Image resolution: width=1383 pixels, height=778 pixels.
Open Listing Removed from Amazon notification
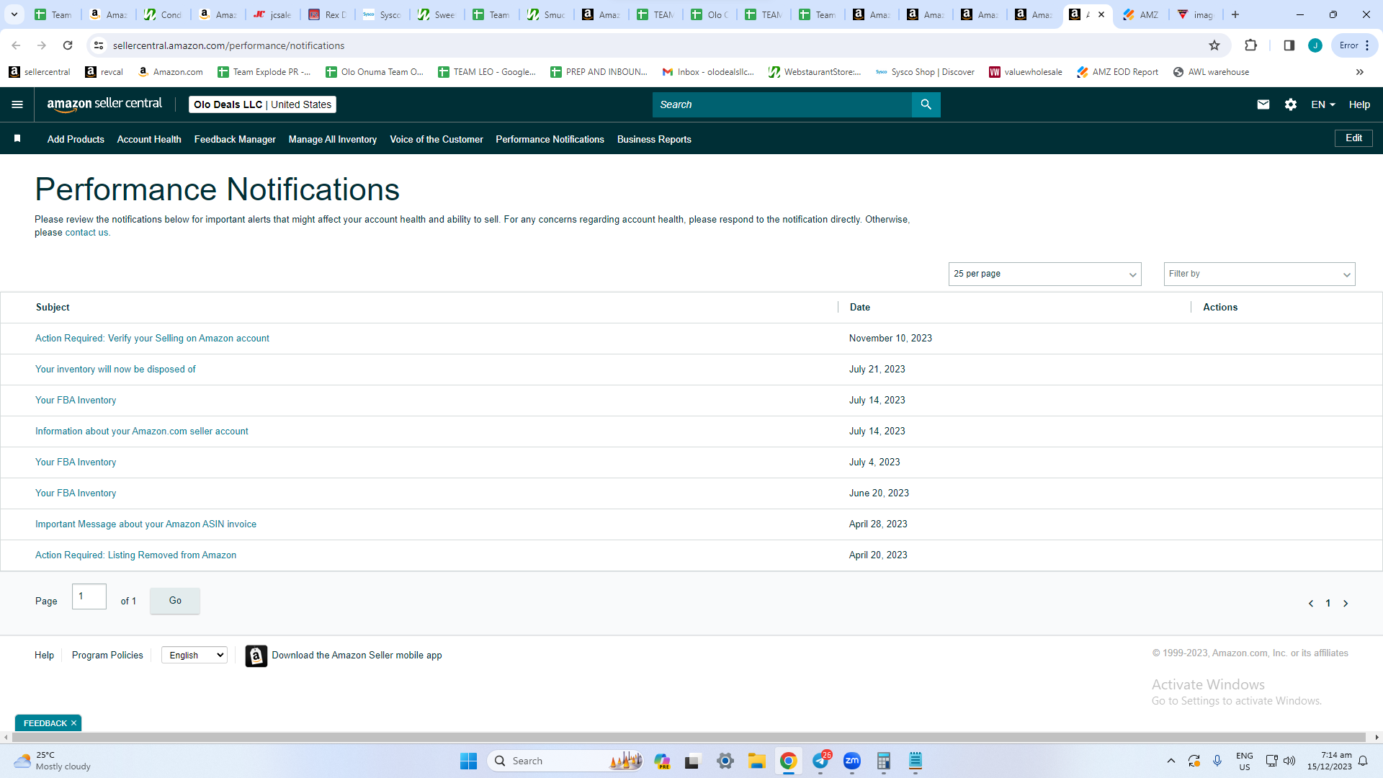135,555
